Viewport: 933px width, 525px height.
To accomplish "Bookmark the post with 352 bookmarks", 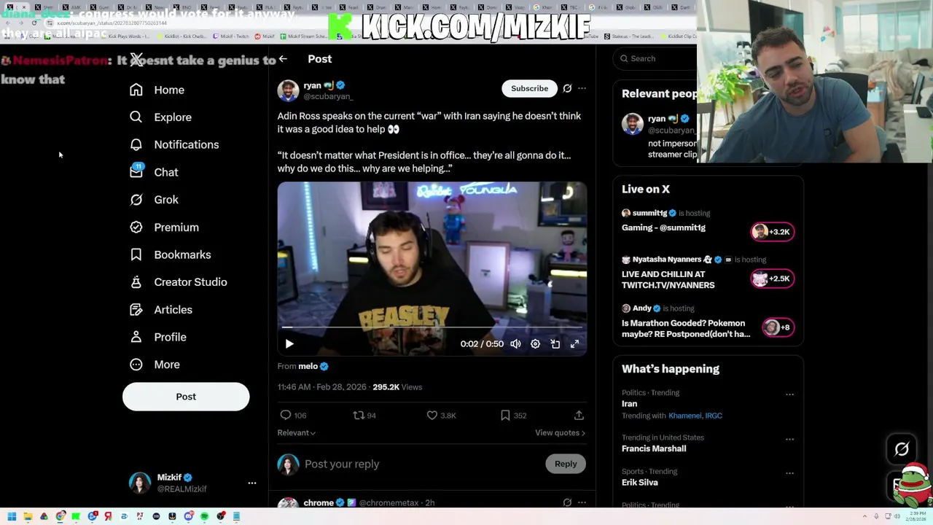I will coord(505,415).
